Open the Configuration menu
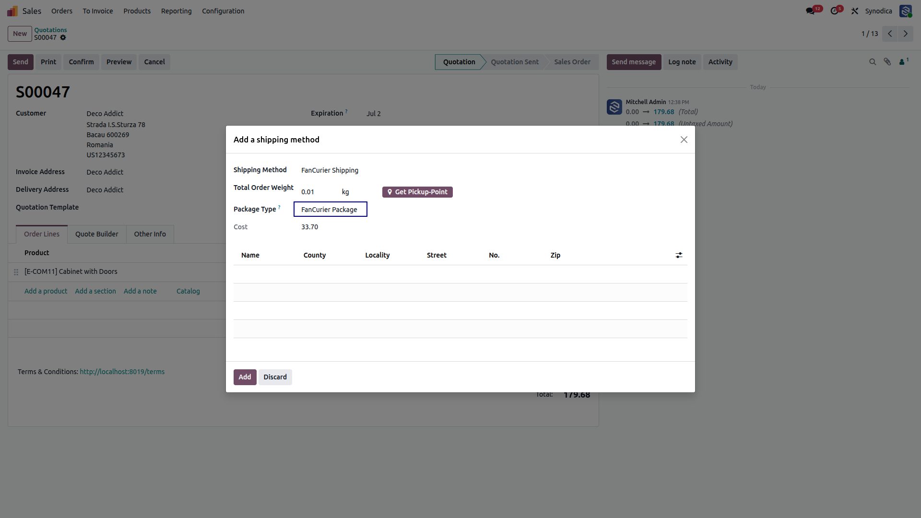This screenshot has width=921, height=518. click(223, 11)
